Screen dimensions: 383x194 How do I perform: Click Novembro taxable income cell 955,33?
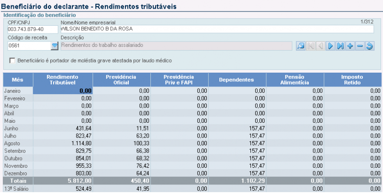[x=63, y=166]
